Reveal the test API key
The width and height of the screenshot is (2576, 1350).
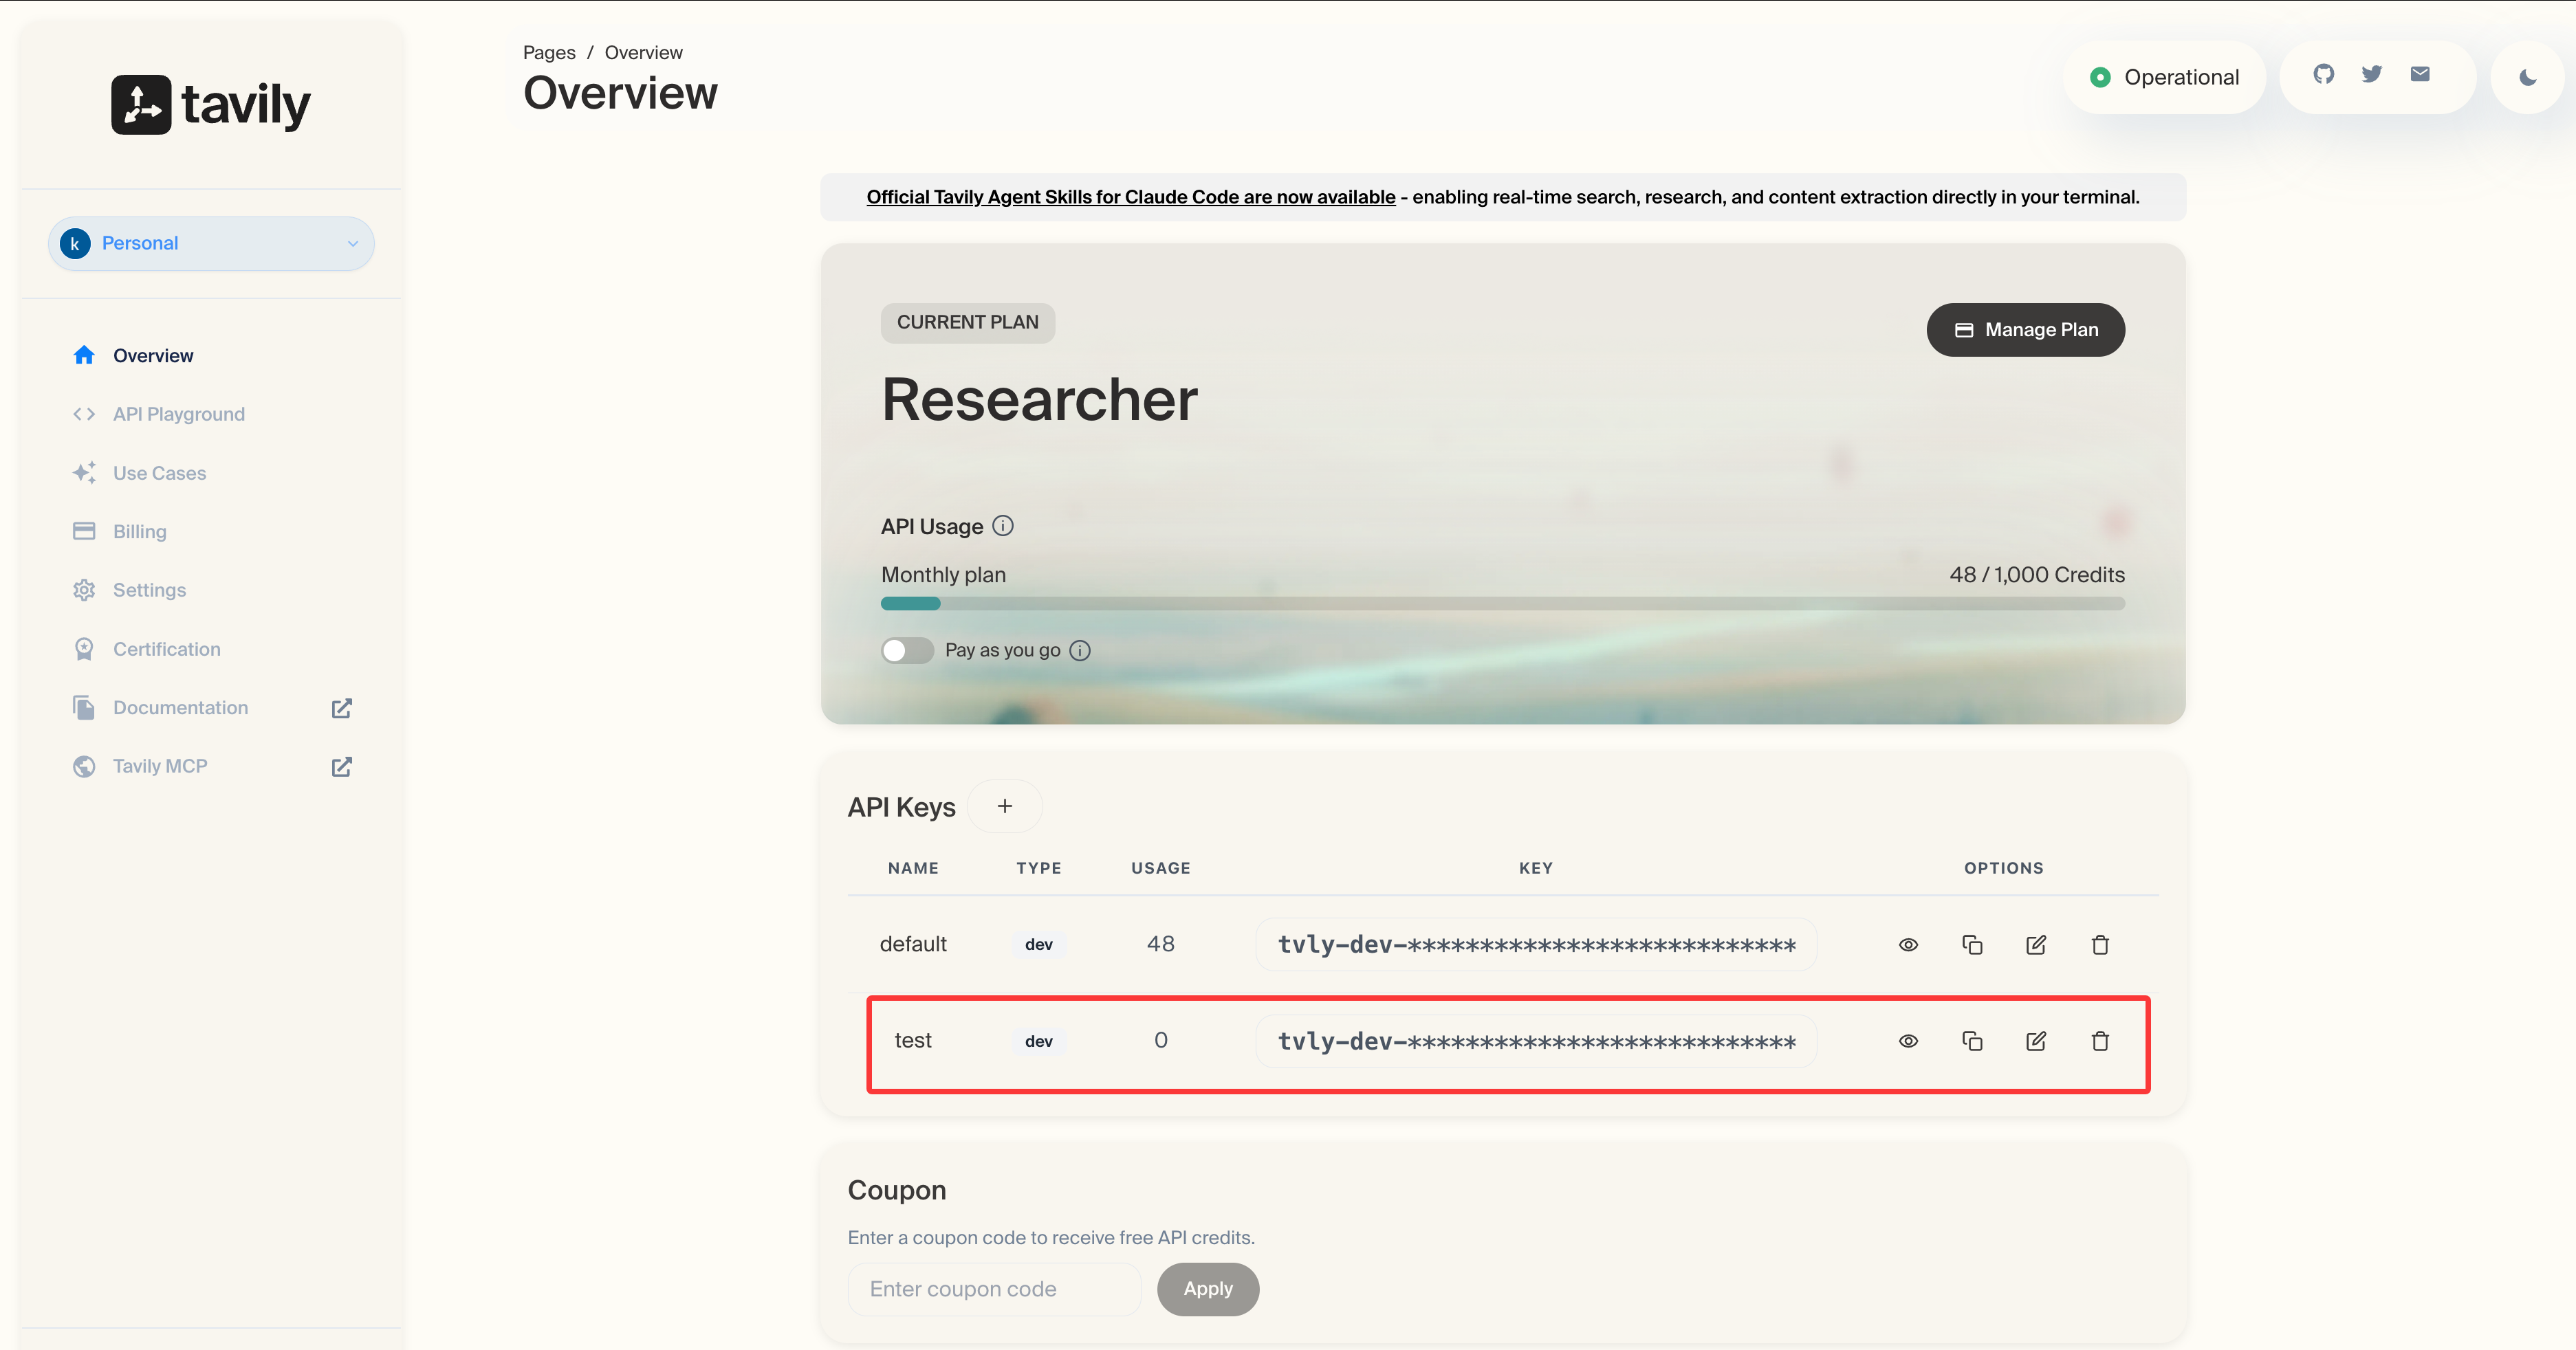tap(1908, 1041)
